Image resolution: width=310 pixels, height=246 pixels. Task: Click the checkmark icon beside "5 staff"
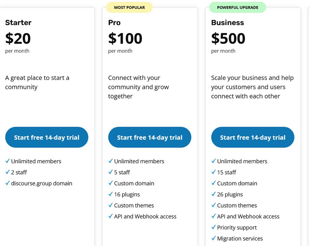pos(110,172)
